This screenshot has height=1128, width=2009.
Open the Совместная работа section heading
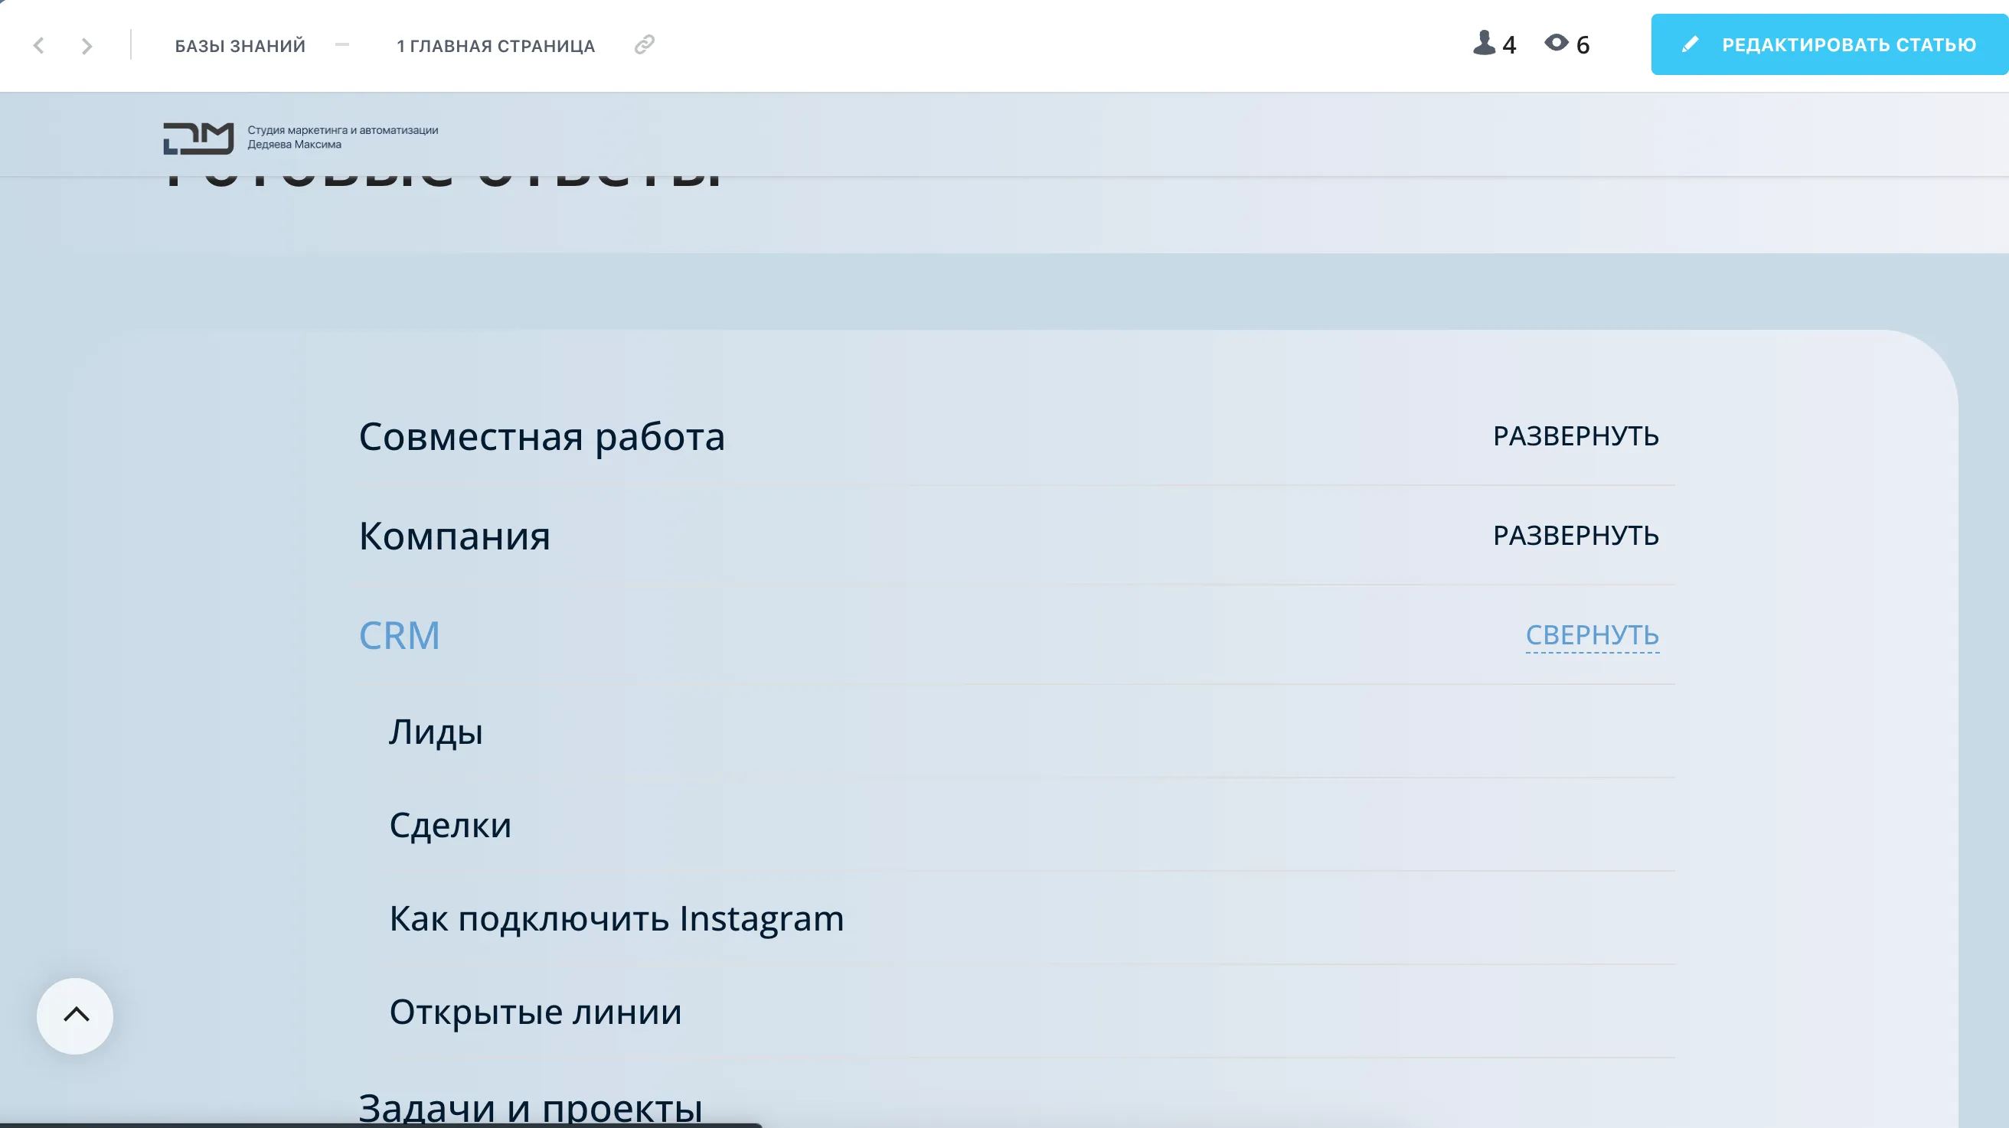541,435
